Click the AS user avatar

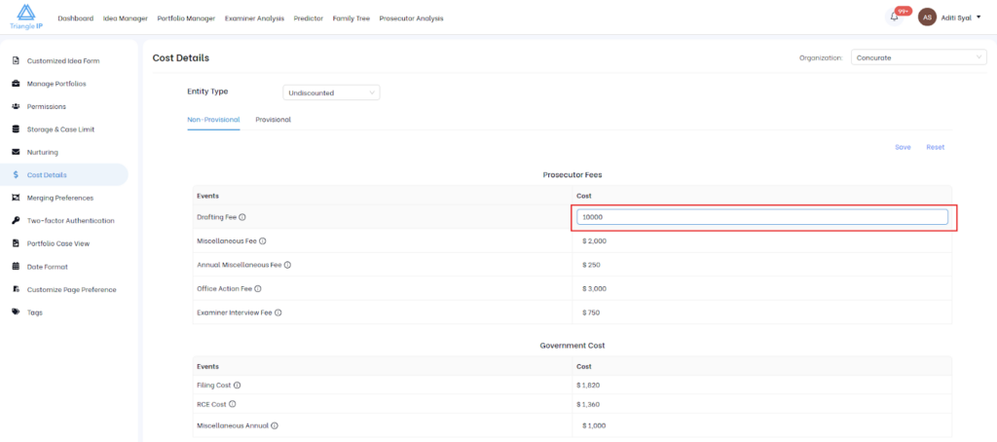point(927,18)
